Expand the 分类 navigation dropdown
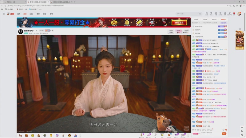The image size is (246, 138). (31, 14)
